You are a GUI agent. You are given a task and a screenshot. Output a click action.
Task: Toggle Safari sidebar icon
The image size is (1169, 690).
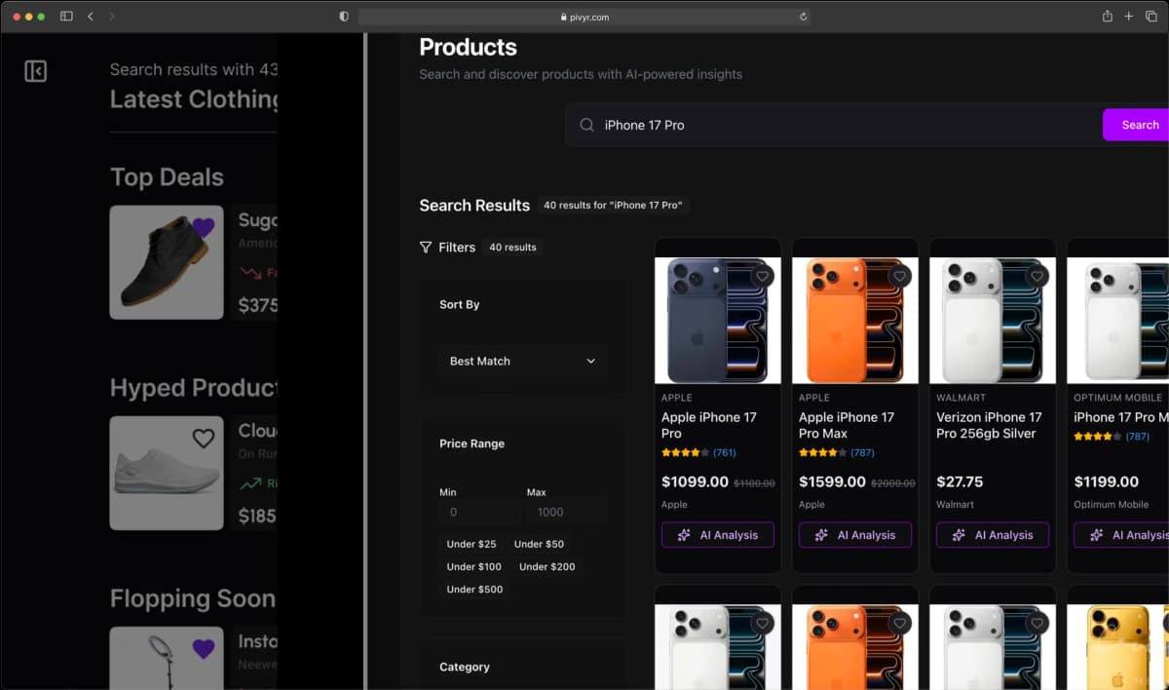66,17
